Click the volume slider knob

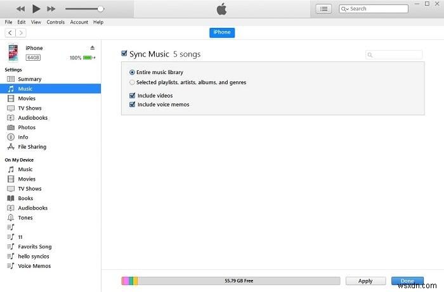pos(100,9)
